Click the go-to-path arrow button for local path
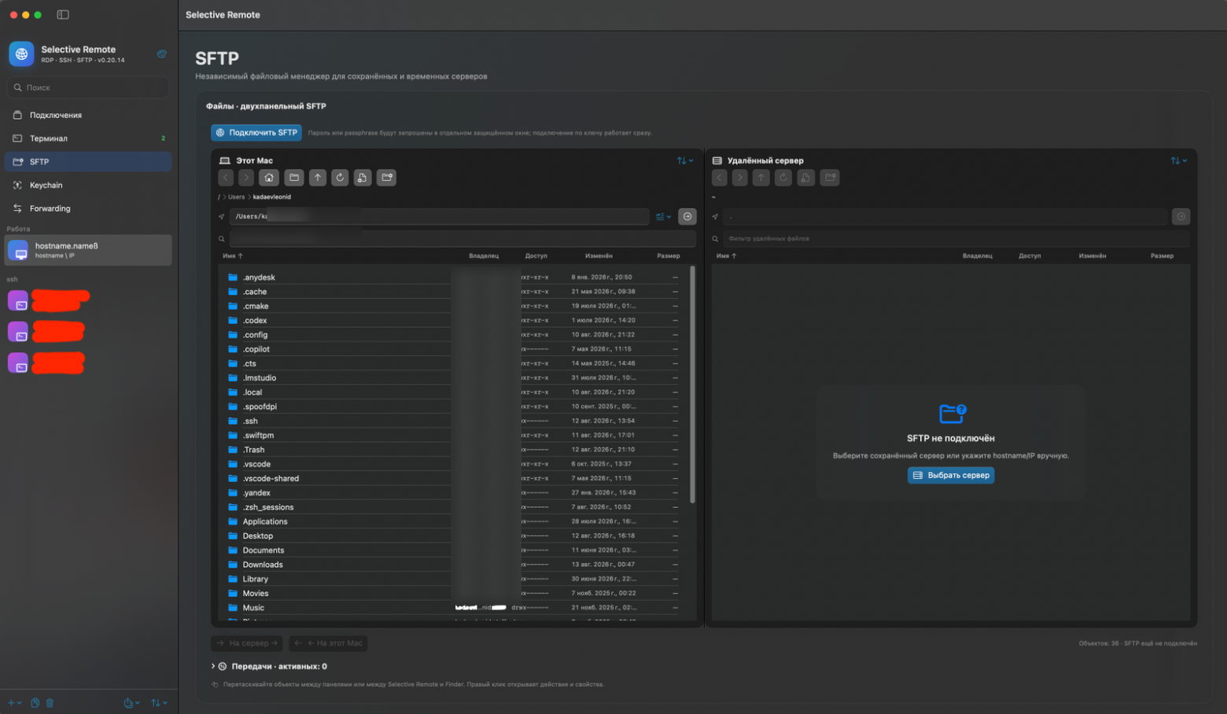This screenshot has width=1227, height=714. (x=687, y=216)
